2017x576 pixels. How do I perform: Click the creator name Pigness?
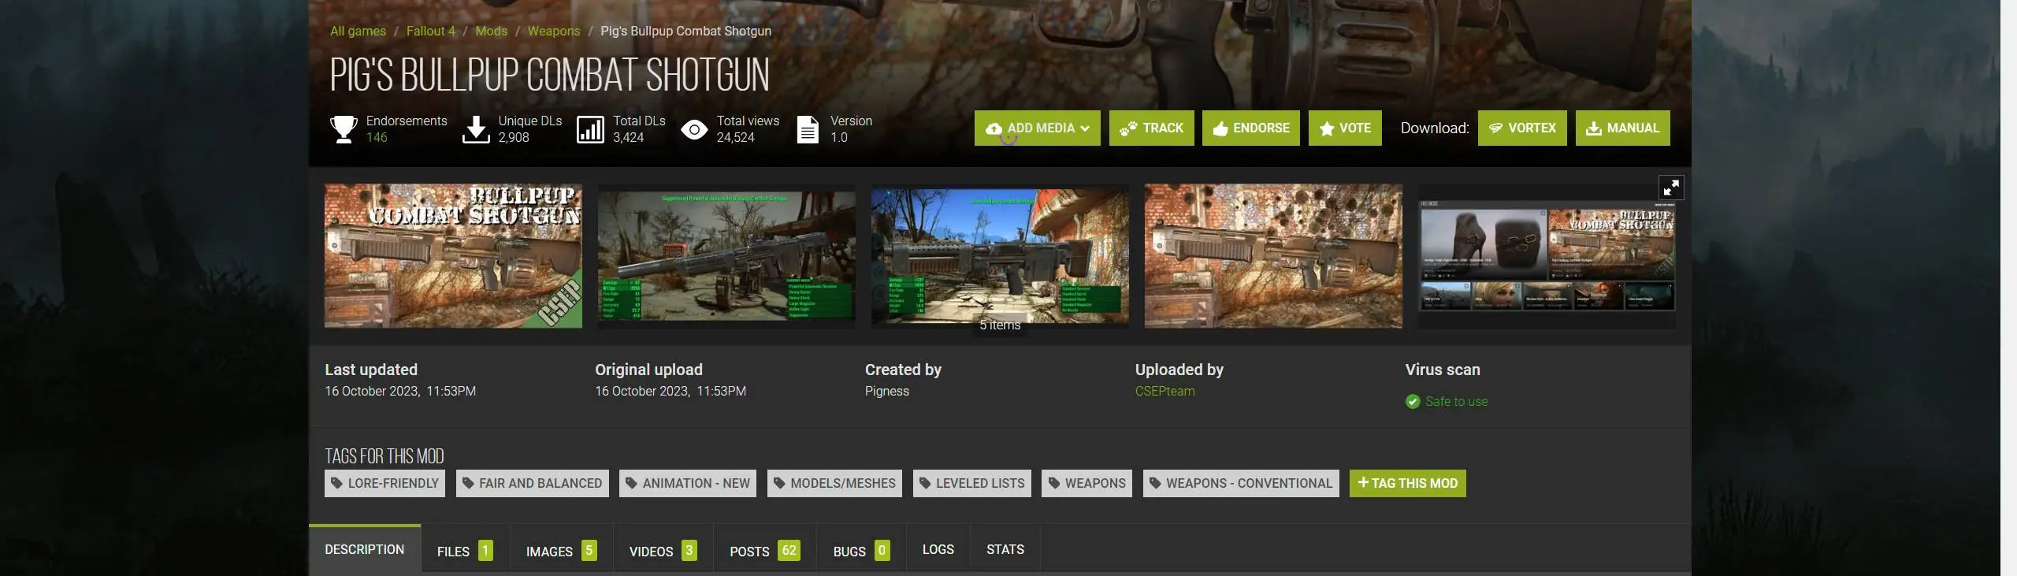pyautogui.click(x=887, y=392)
